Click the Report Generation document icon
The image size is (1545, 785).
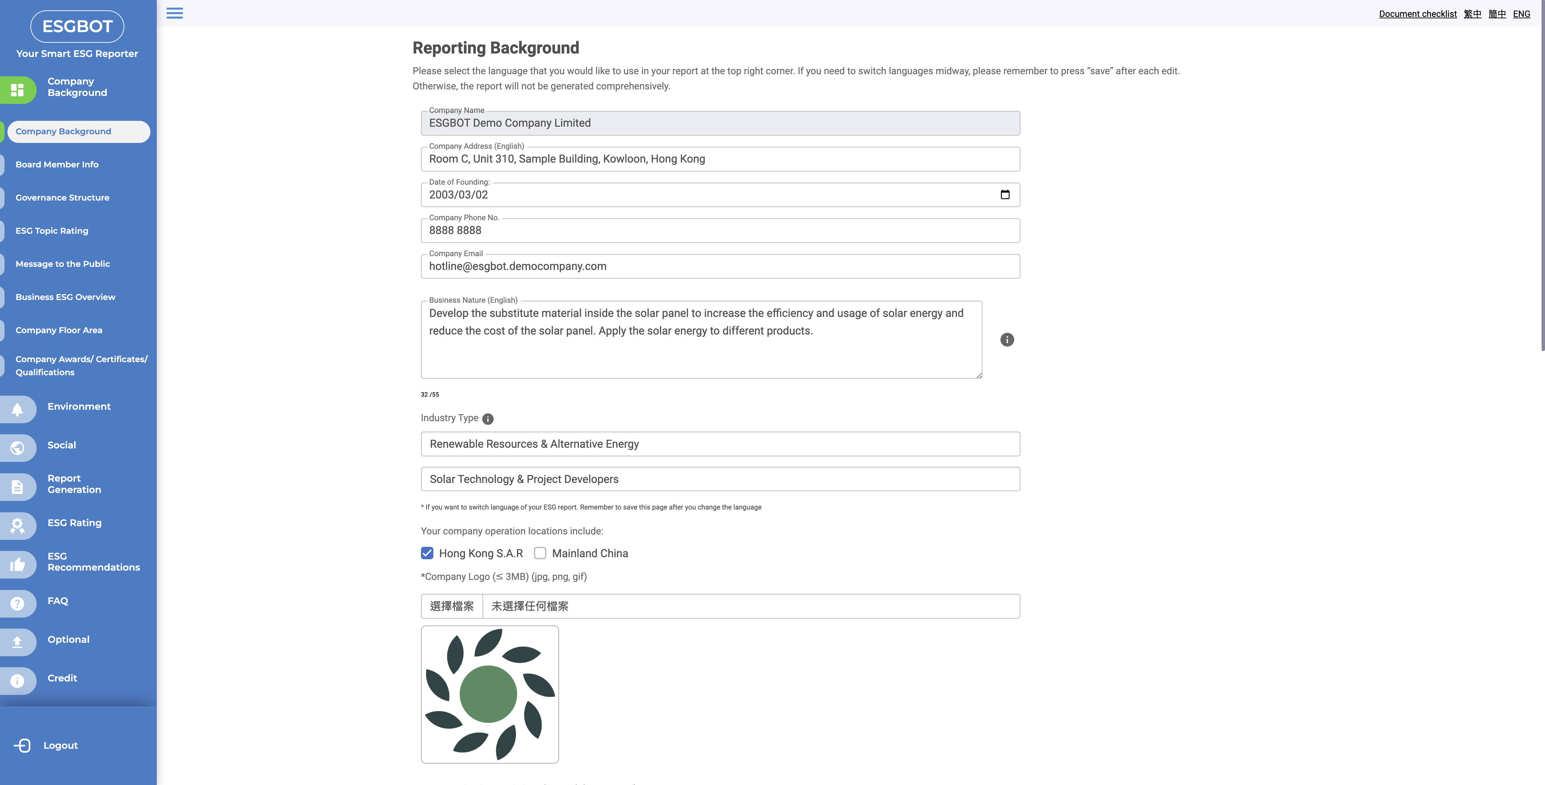tap(17, 487)
